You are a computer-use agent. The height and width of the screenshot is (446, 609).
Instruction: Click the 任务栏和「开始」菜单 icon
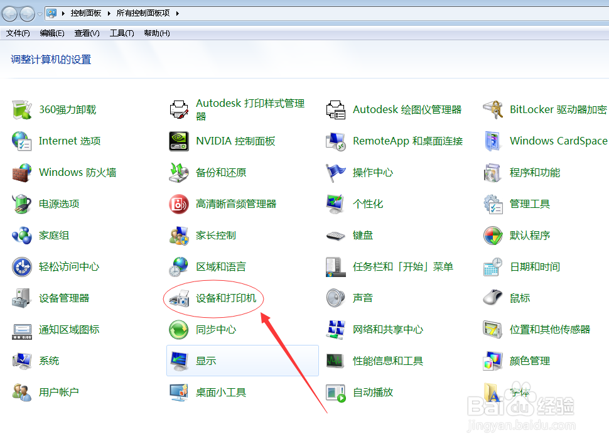pyautogui.click(x=336, y=267)
